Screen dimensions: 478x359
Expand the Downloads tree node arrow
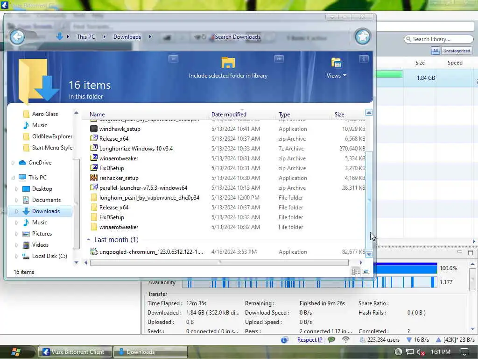[x=16, y=211]
